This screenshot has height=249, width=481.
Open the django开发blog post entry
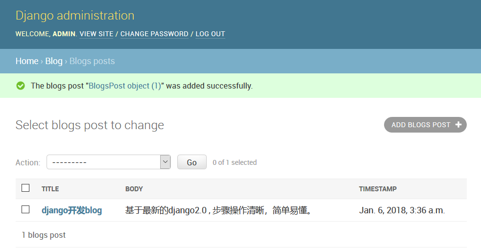(x=72, y=210)
